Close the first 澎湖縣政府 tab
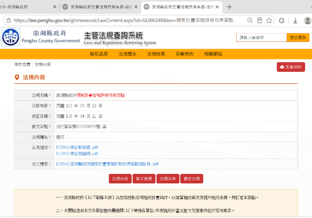This screenshot has height=218, width=312. coord(55,7)
